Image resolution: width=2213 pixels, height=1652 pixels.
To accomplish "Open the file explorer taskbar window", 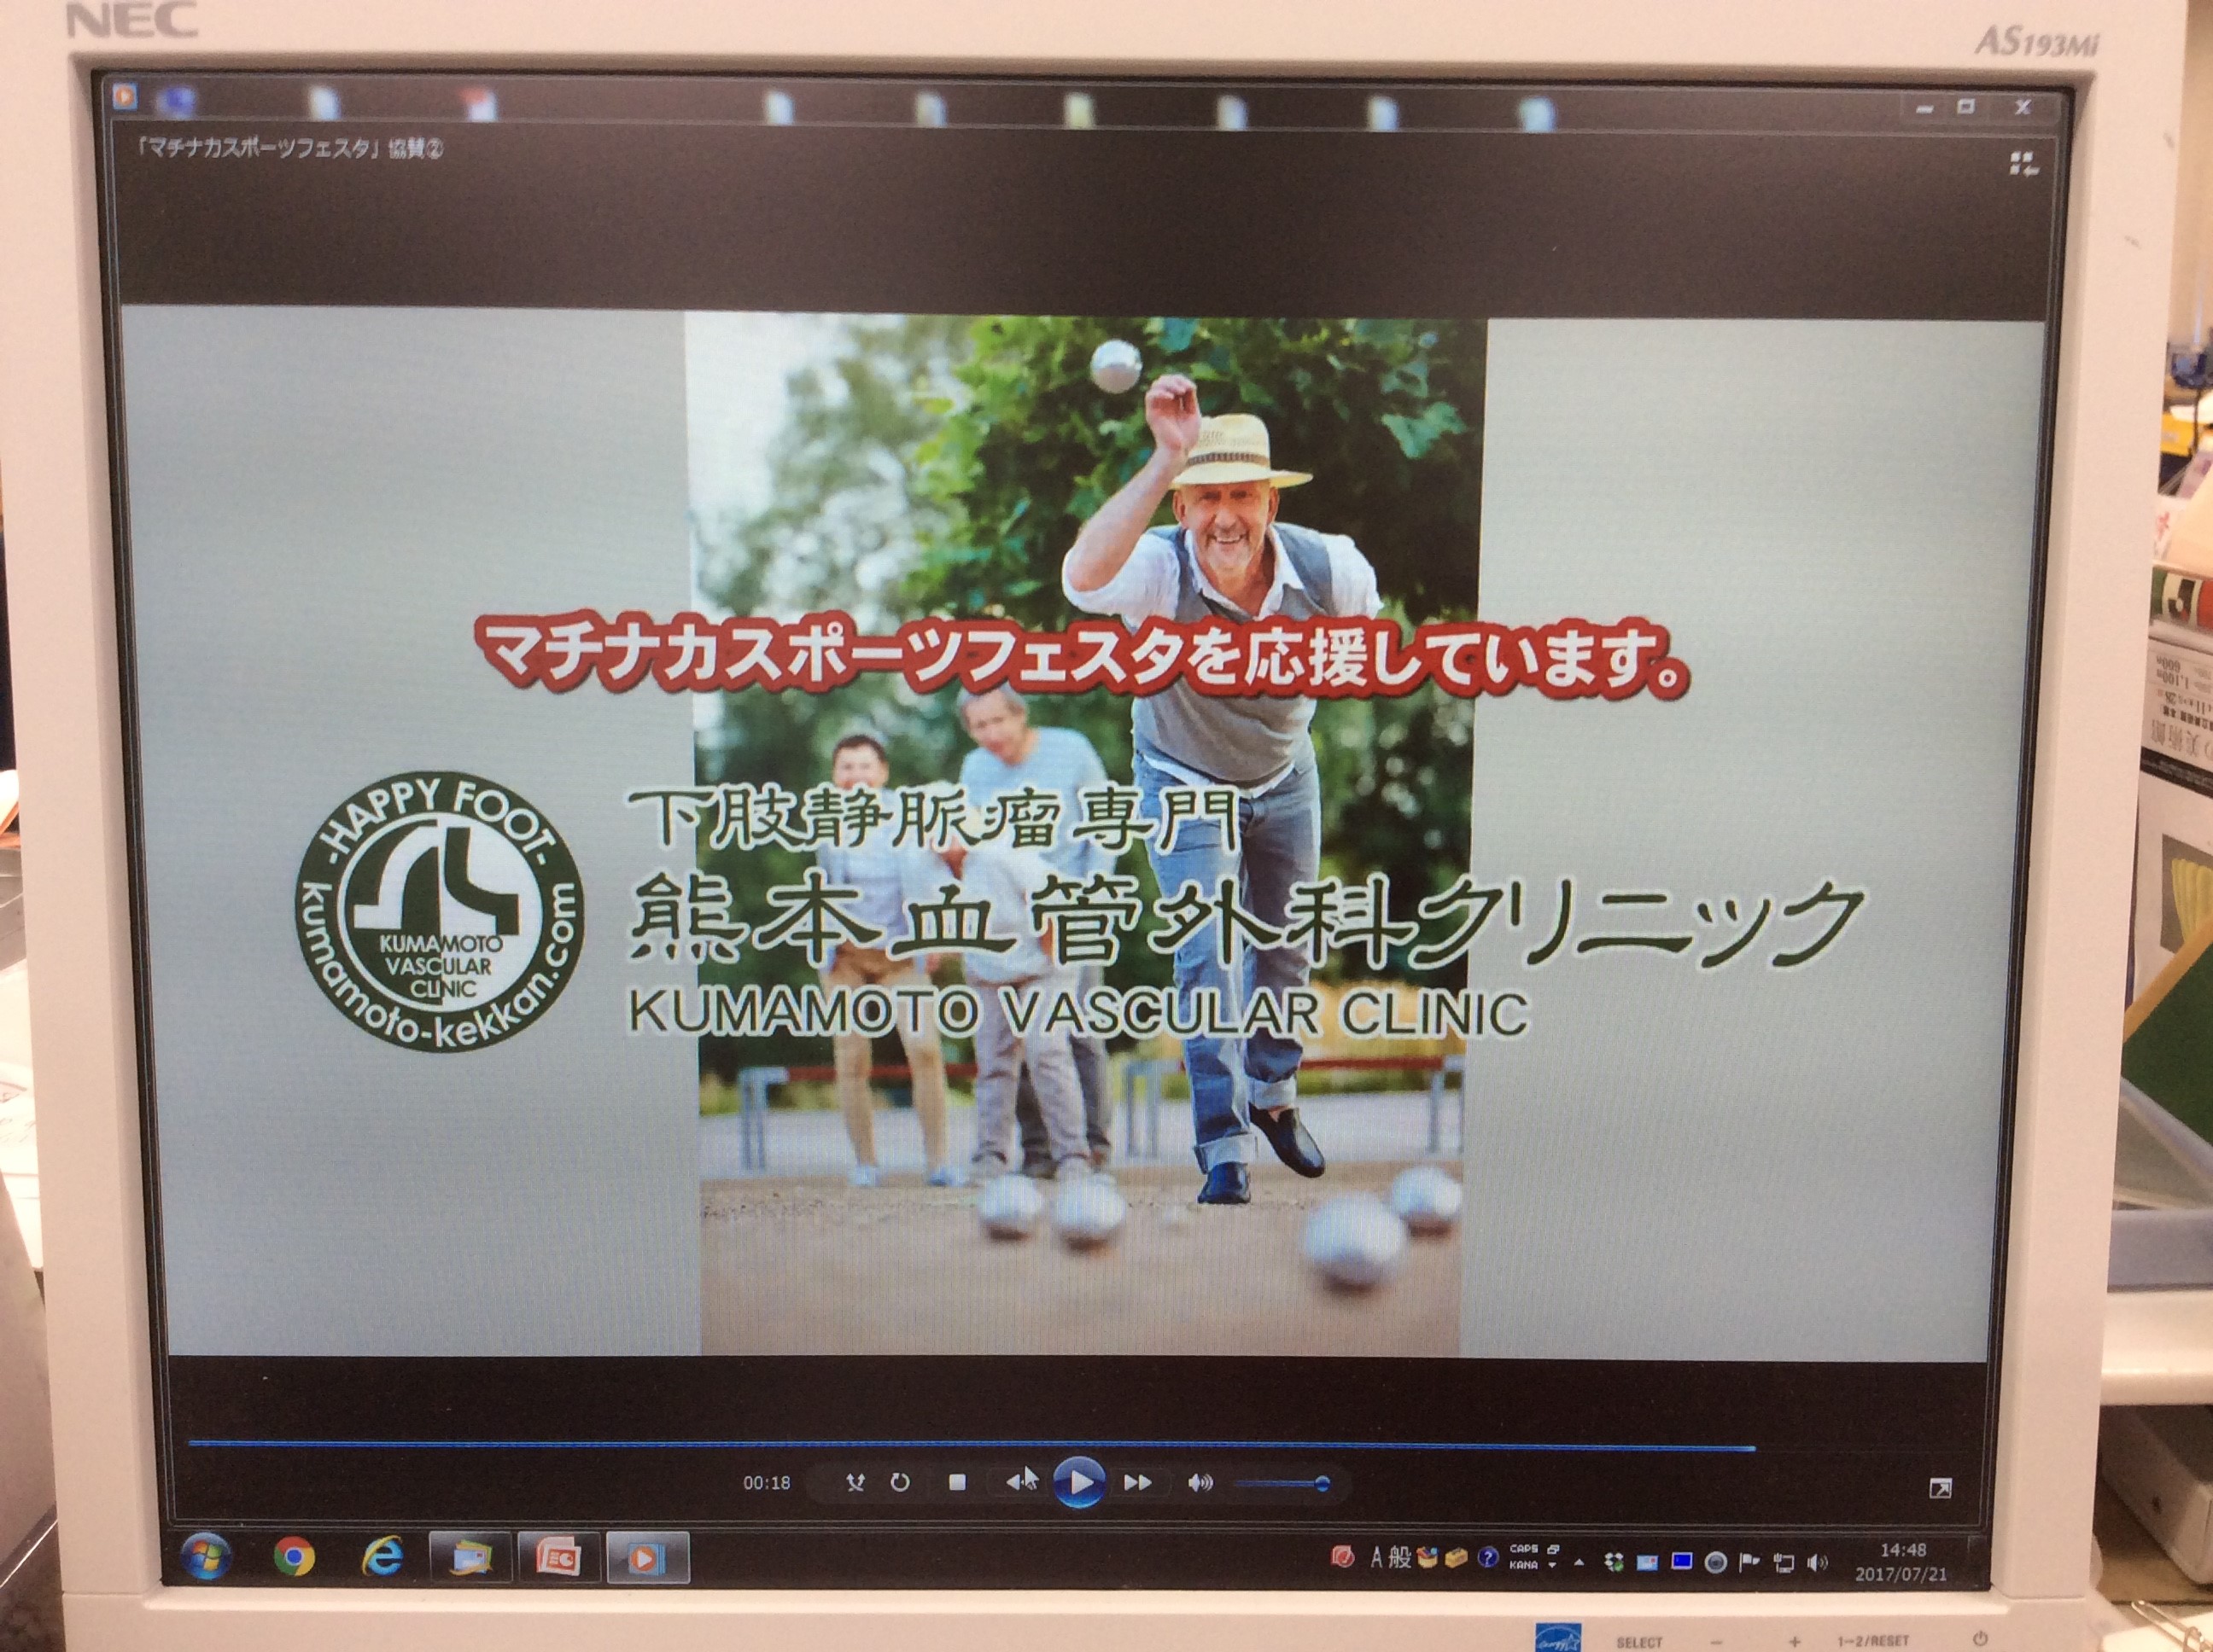I will [x=470, y=1558].
